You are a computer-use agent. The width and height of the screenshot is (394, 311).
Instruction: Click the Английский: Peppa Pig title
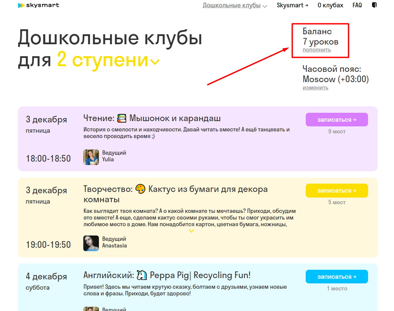click(167, 275)
